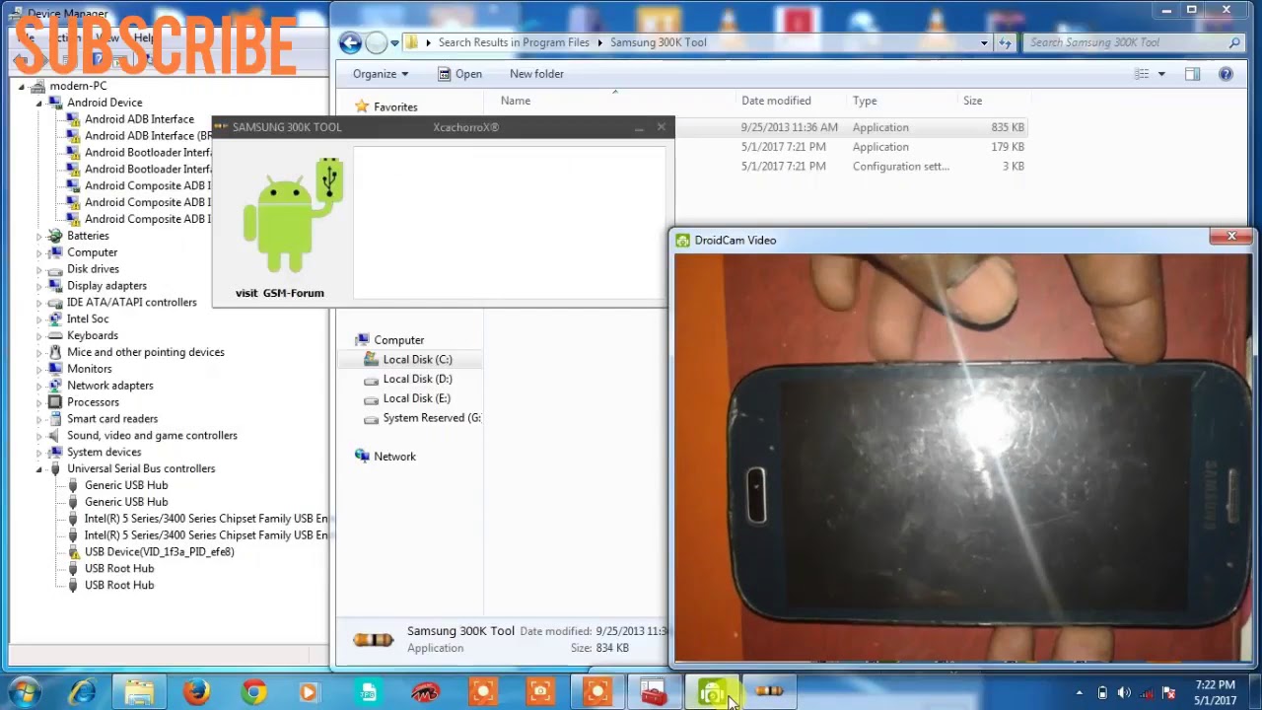Select the file row dated 9/25/2013 11:36 AM
Image resolution: width=1262 pixels, height=710 pixels.
853,127
